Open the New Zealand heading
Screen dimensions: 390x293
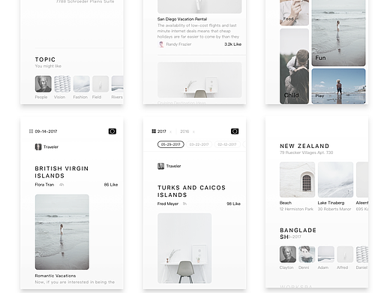(x=304, y=146)
